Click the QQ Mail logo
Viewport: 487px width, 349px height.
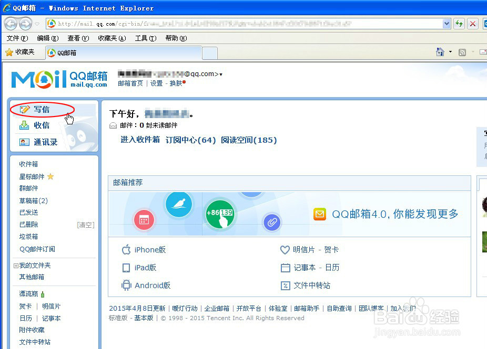coord(59,79)
